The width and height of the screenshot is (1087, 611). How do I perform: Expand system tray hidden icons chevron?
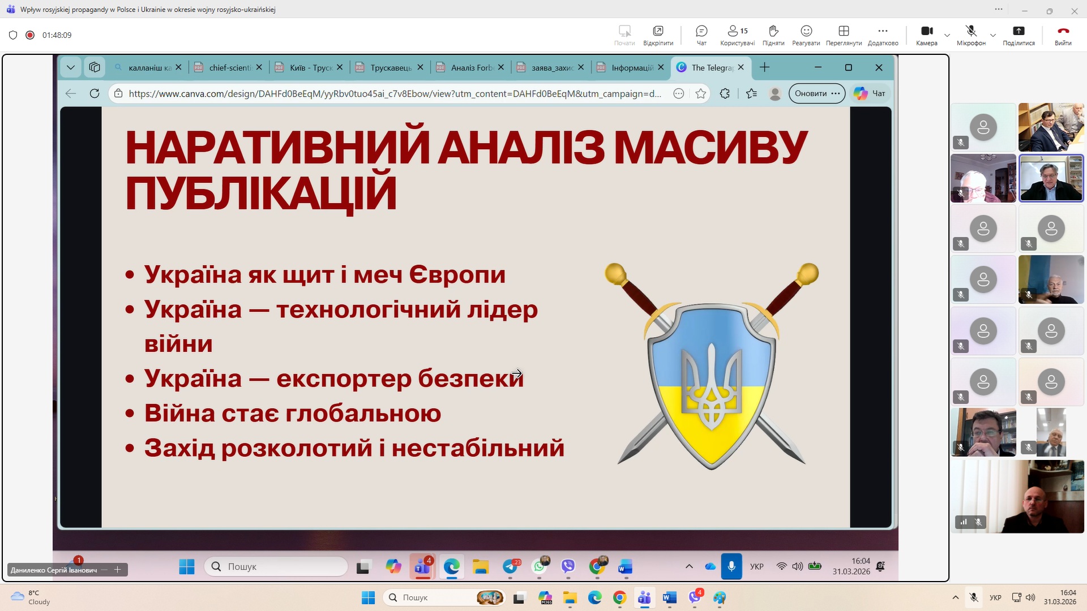point(956,597)
